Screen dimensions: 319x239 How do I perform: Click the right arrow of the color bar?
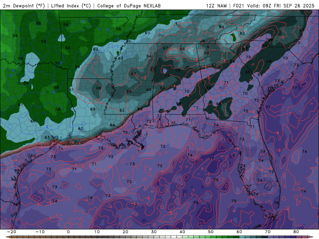pyautogui.click(x=311, y=237)
